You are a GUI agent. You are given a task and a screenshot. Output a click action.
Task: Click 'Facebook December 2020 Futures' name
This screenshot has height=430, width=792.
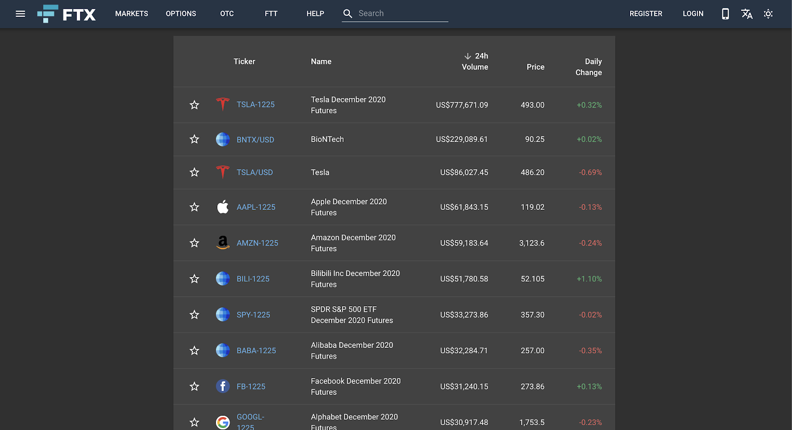coord(356,386)
